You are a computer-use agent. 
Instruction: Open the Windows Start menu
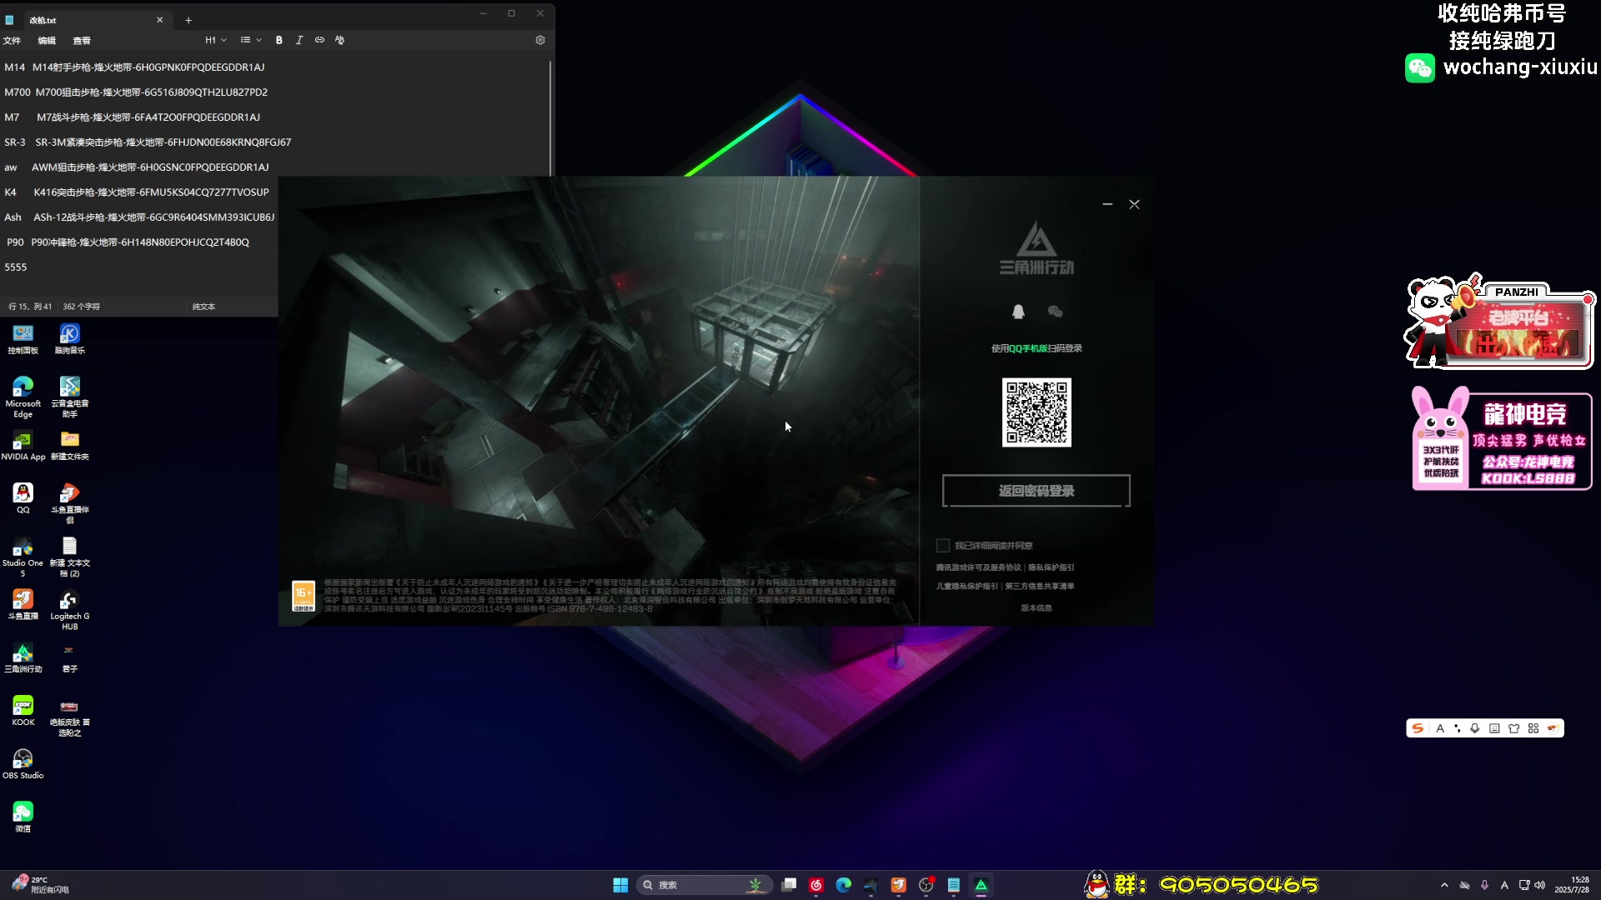click(620, 885)
